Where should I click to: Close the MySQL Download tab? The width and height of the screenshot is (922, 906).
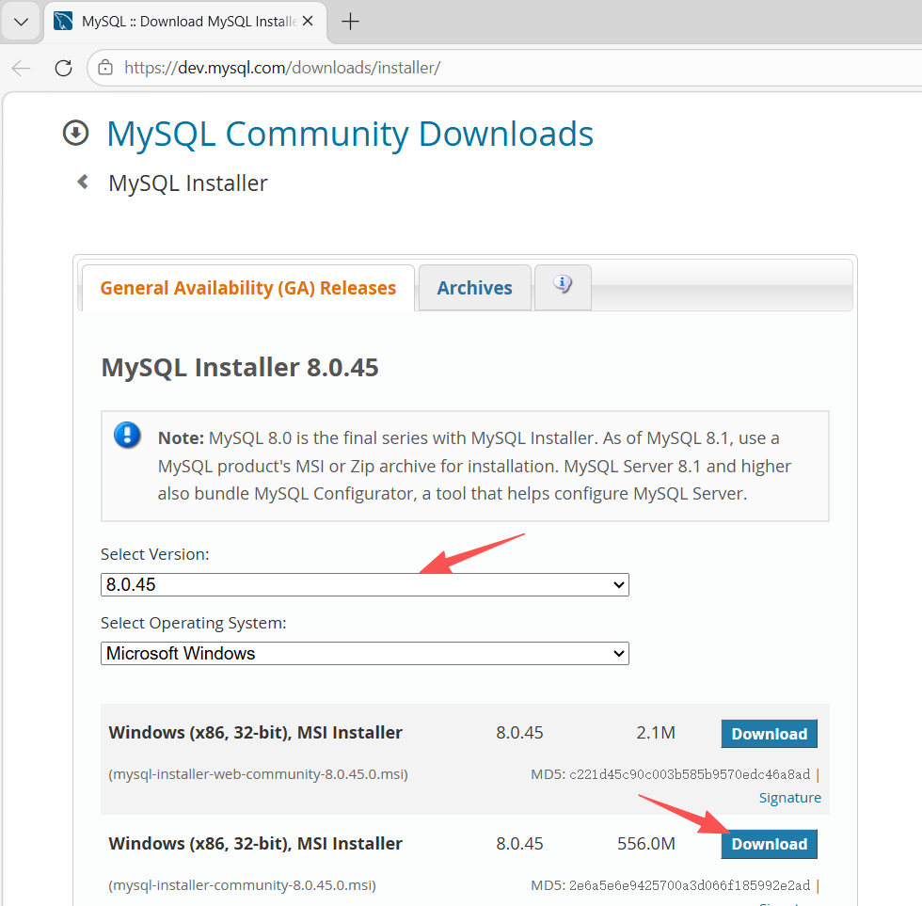tap(308, 22)
